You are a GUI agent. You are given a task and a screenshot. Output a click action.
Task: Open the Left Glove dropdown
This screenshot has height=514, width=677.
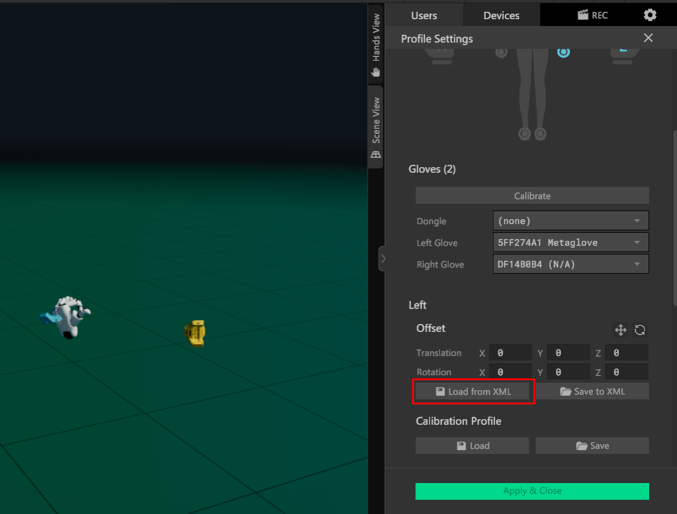[x=570, y=243]
